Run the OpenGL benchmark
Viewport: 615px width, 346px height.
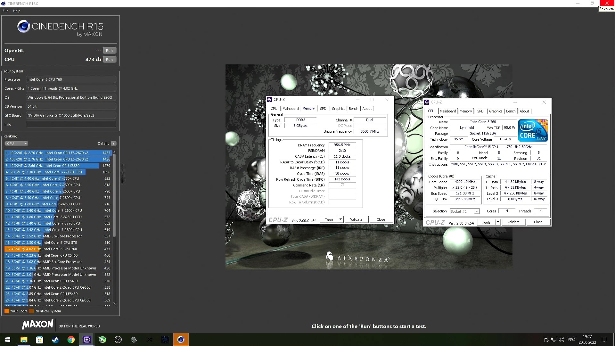point(110,51)
